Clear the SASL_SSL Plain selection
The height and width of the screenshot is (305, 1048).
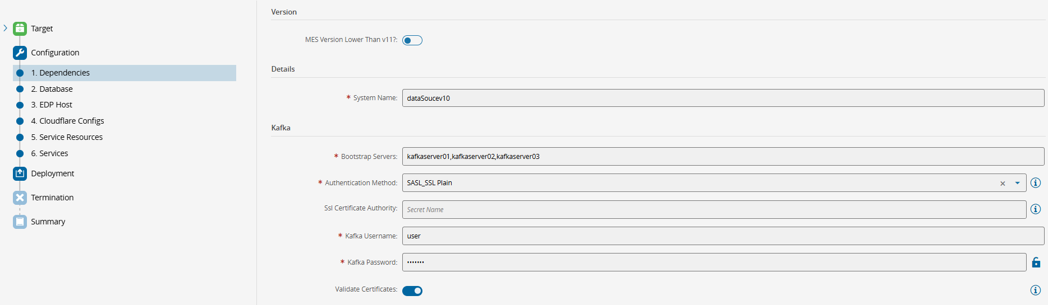(x=1003, y=184)
